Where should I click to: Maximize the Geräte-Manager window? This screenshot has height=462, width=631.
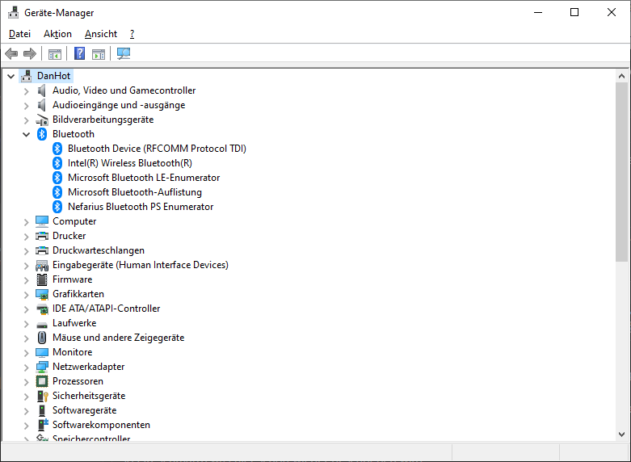[574, 12]
